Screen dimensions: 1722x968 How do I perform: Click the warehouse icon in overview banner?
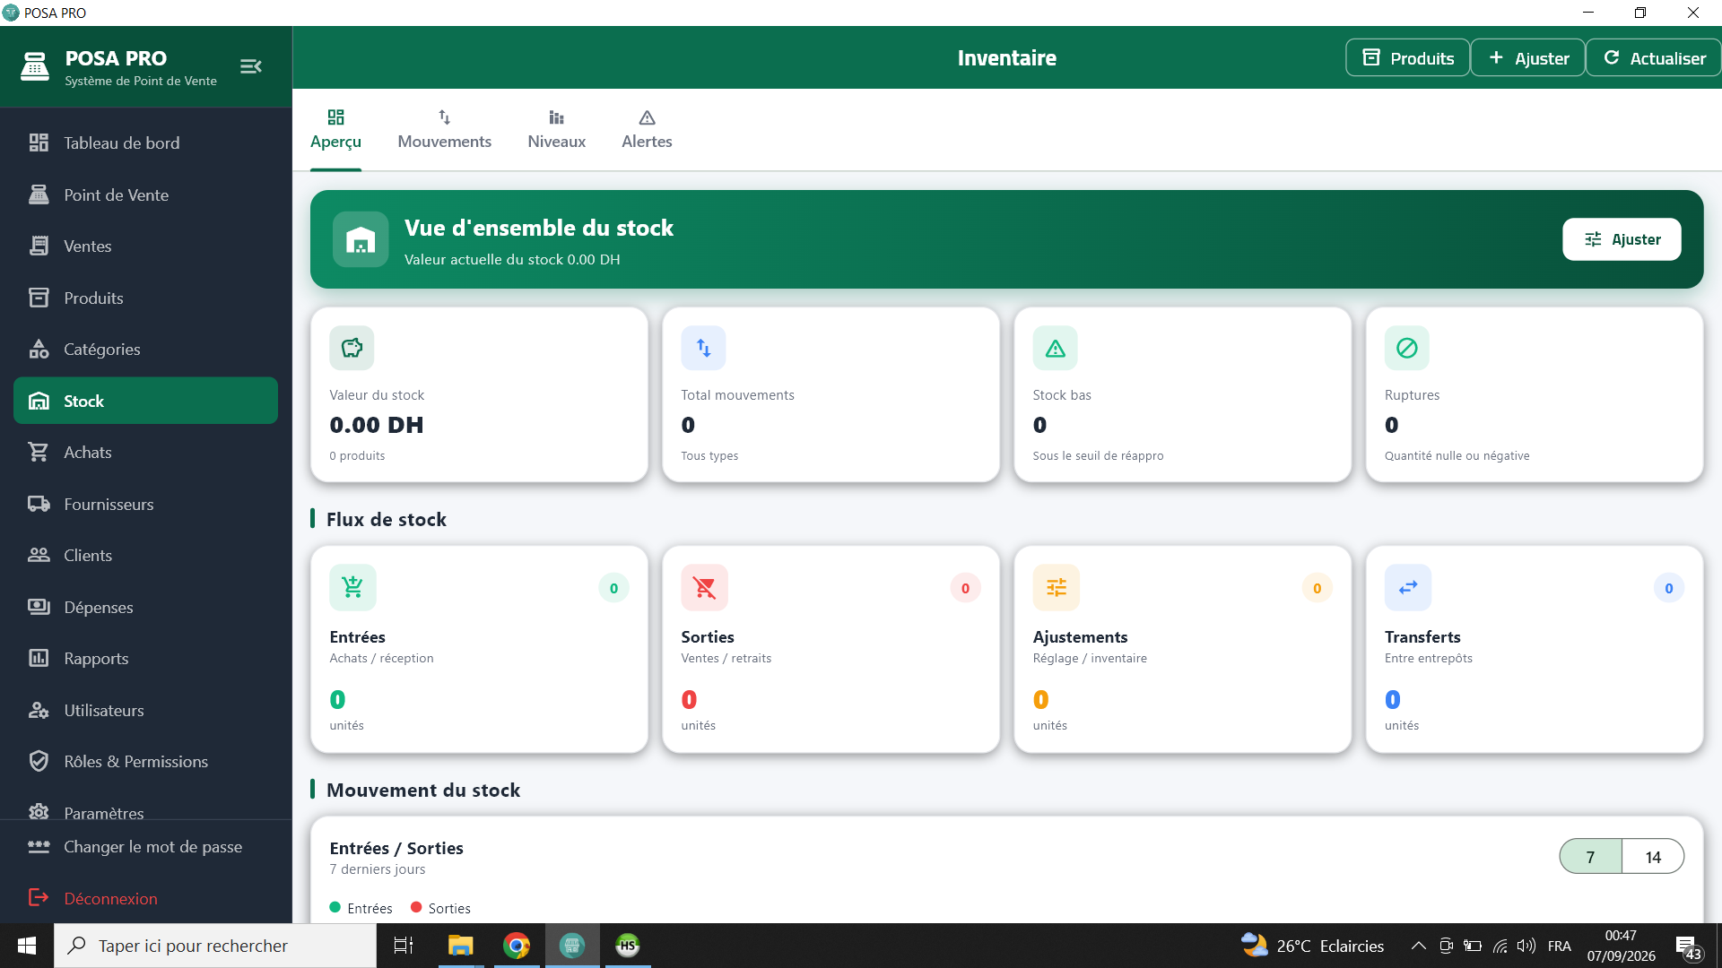361,239
